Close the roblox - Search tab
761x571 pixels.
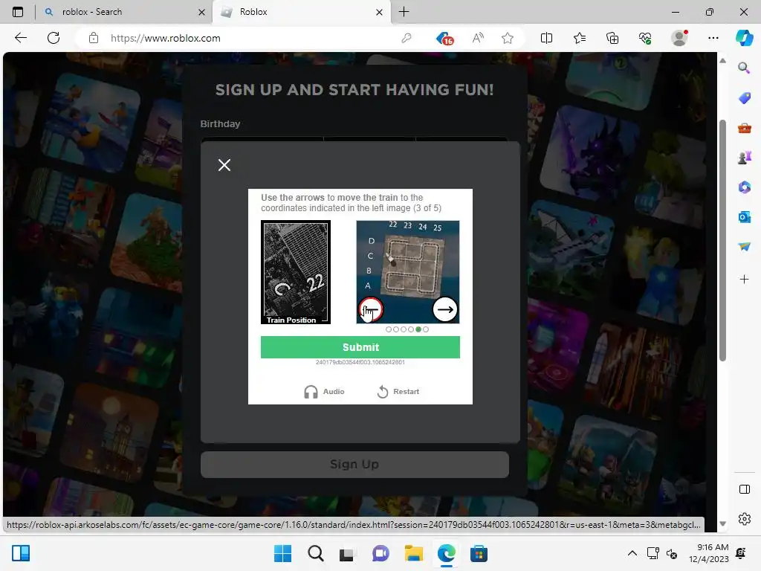point(201,12)
